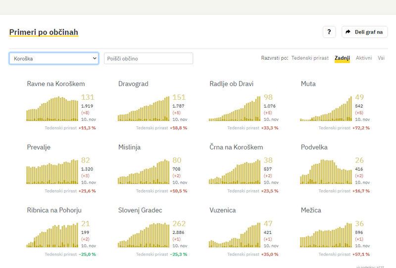Sort municipalities by Aktivni
The width and height of the screenshot is (396, 268).
364,58
